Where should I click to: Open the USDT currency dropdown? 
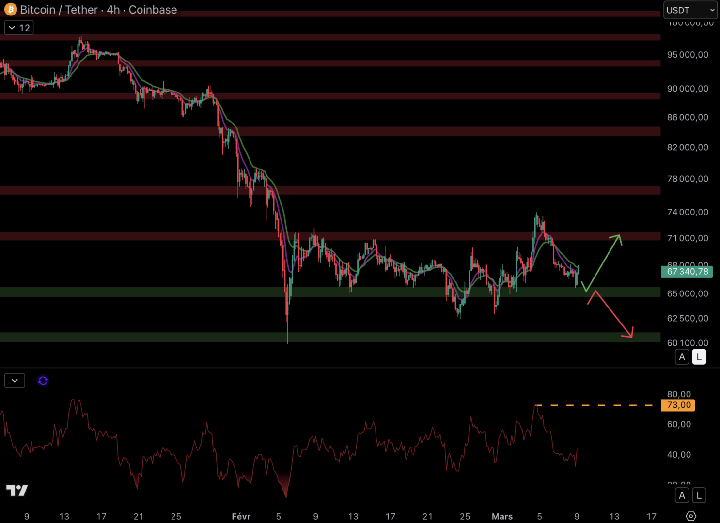(690, 10)
